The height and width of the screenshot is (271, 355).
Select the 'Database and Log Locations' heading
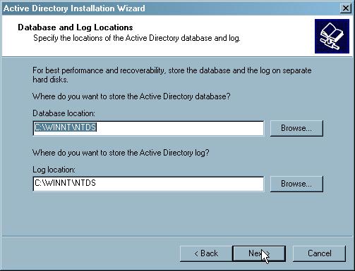76,27
